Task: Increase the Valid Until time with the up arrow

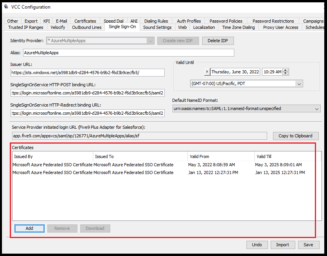Action: click(x=286, y=70)
